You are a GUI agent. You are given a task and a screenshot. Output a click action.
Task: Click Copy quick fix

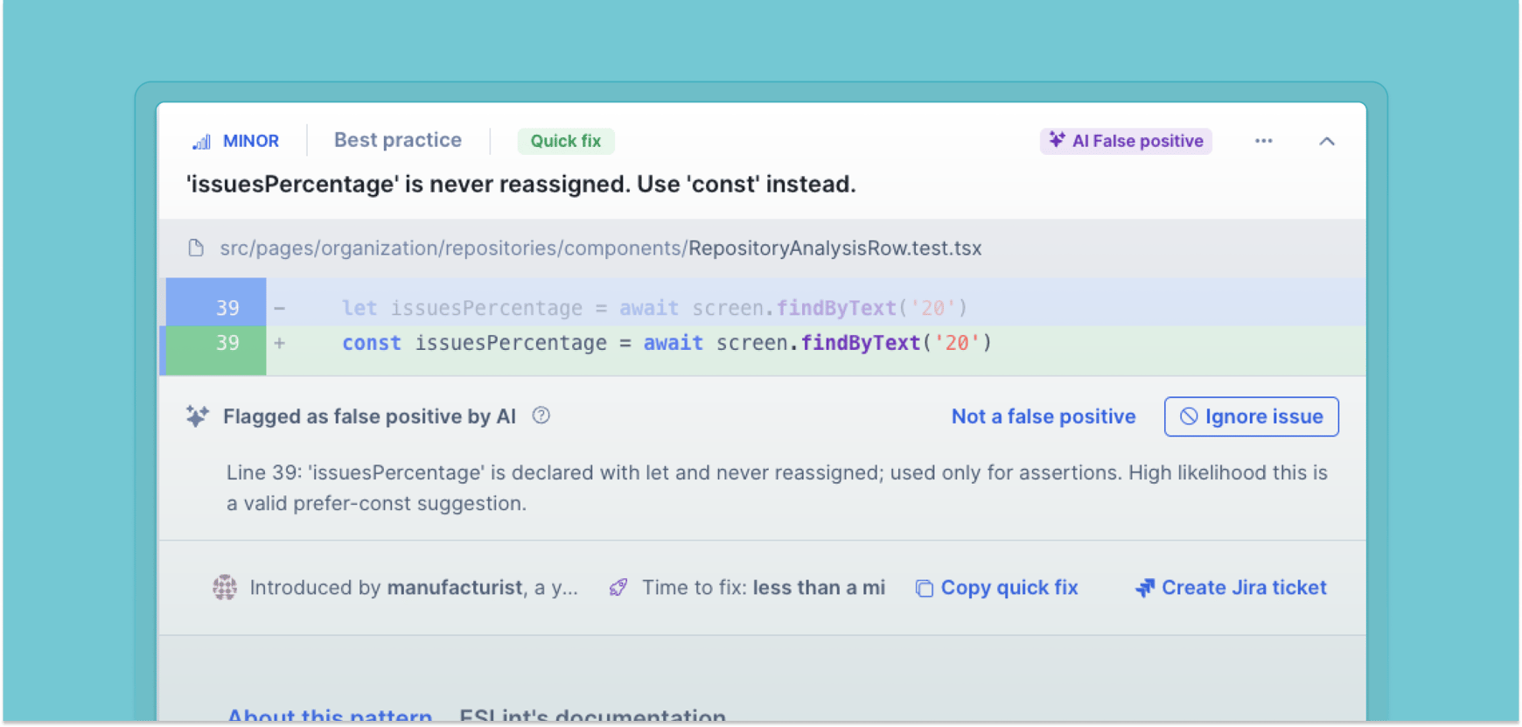[x=997, y=588]
